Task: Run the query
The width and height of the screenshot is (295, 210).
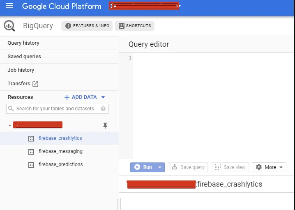Action: [143, 167]
